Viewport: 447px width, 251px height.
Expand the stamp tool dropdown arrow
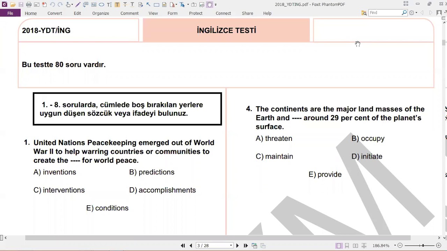tap(176, 5)
